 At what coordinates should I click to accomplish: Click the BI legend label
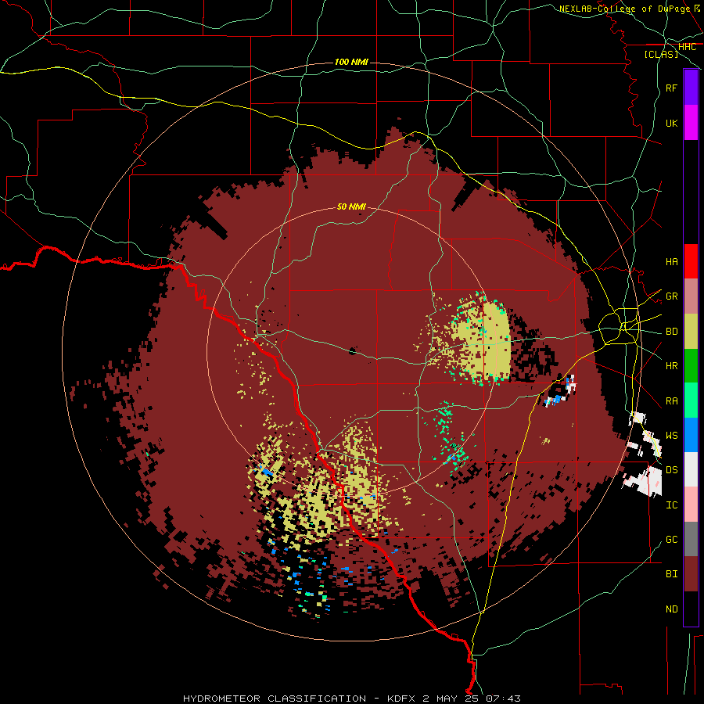point(671,574)
